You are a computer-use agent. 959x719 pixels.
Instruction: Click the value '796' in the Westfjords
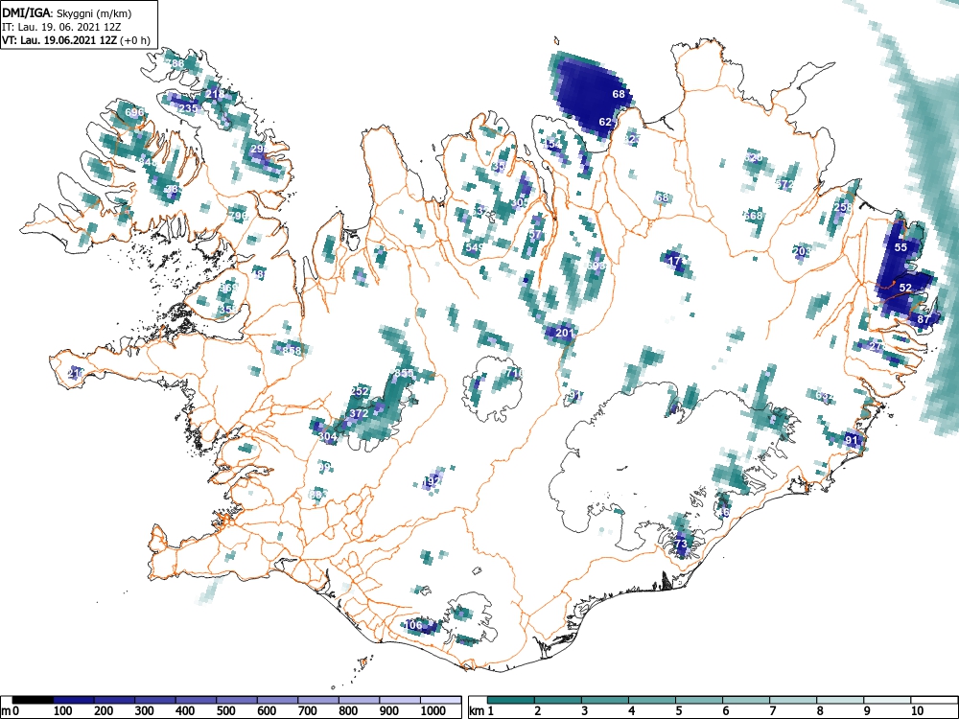(x=238, y=215)
